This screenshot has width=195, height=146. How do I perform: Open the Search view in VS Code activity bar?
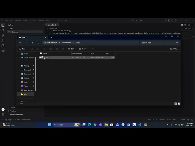pos(3,30)
